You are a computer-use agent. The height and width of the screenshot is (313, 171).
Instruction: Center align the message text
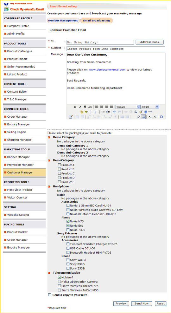click(x=102, y=107)
